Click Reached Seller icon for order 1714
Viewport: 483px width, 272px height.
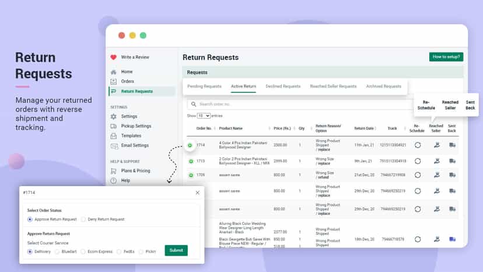tap(437, 145)
